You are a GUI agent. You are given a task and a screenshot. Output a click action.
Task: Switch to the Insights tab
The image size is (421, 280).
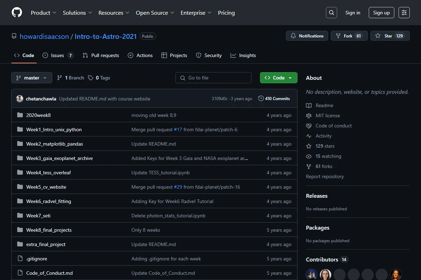[243, 55]
